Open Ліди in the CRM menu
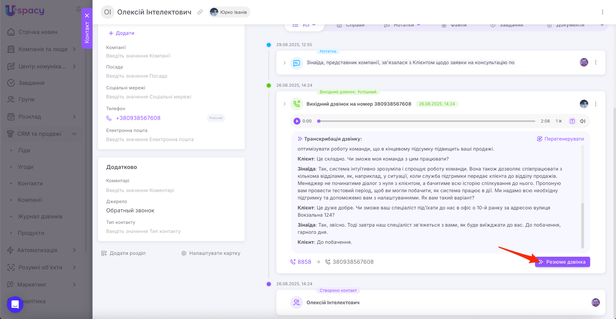 (x=24, y=150)
